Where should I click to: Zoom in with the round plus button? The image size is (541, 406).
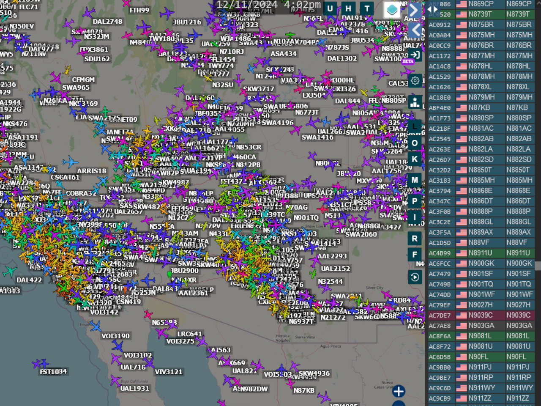tap(398, 391)
